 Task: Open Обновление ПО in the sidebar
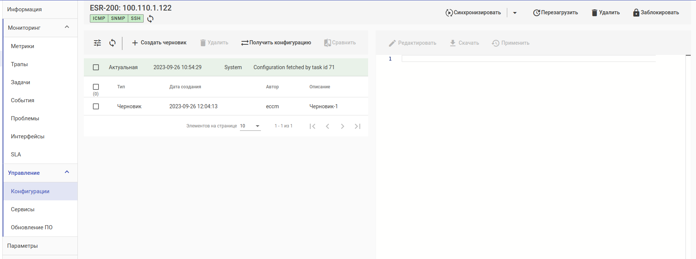pyautogui.click(x=40, y=227)
